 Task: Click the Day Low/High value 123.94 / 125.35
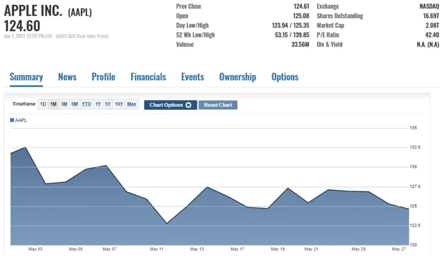click(290, 25)
